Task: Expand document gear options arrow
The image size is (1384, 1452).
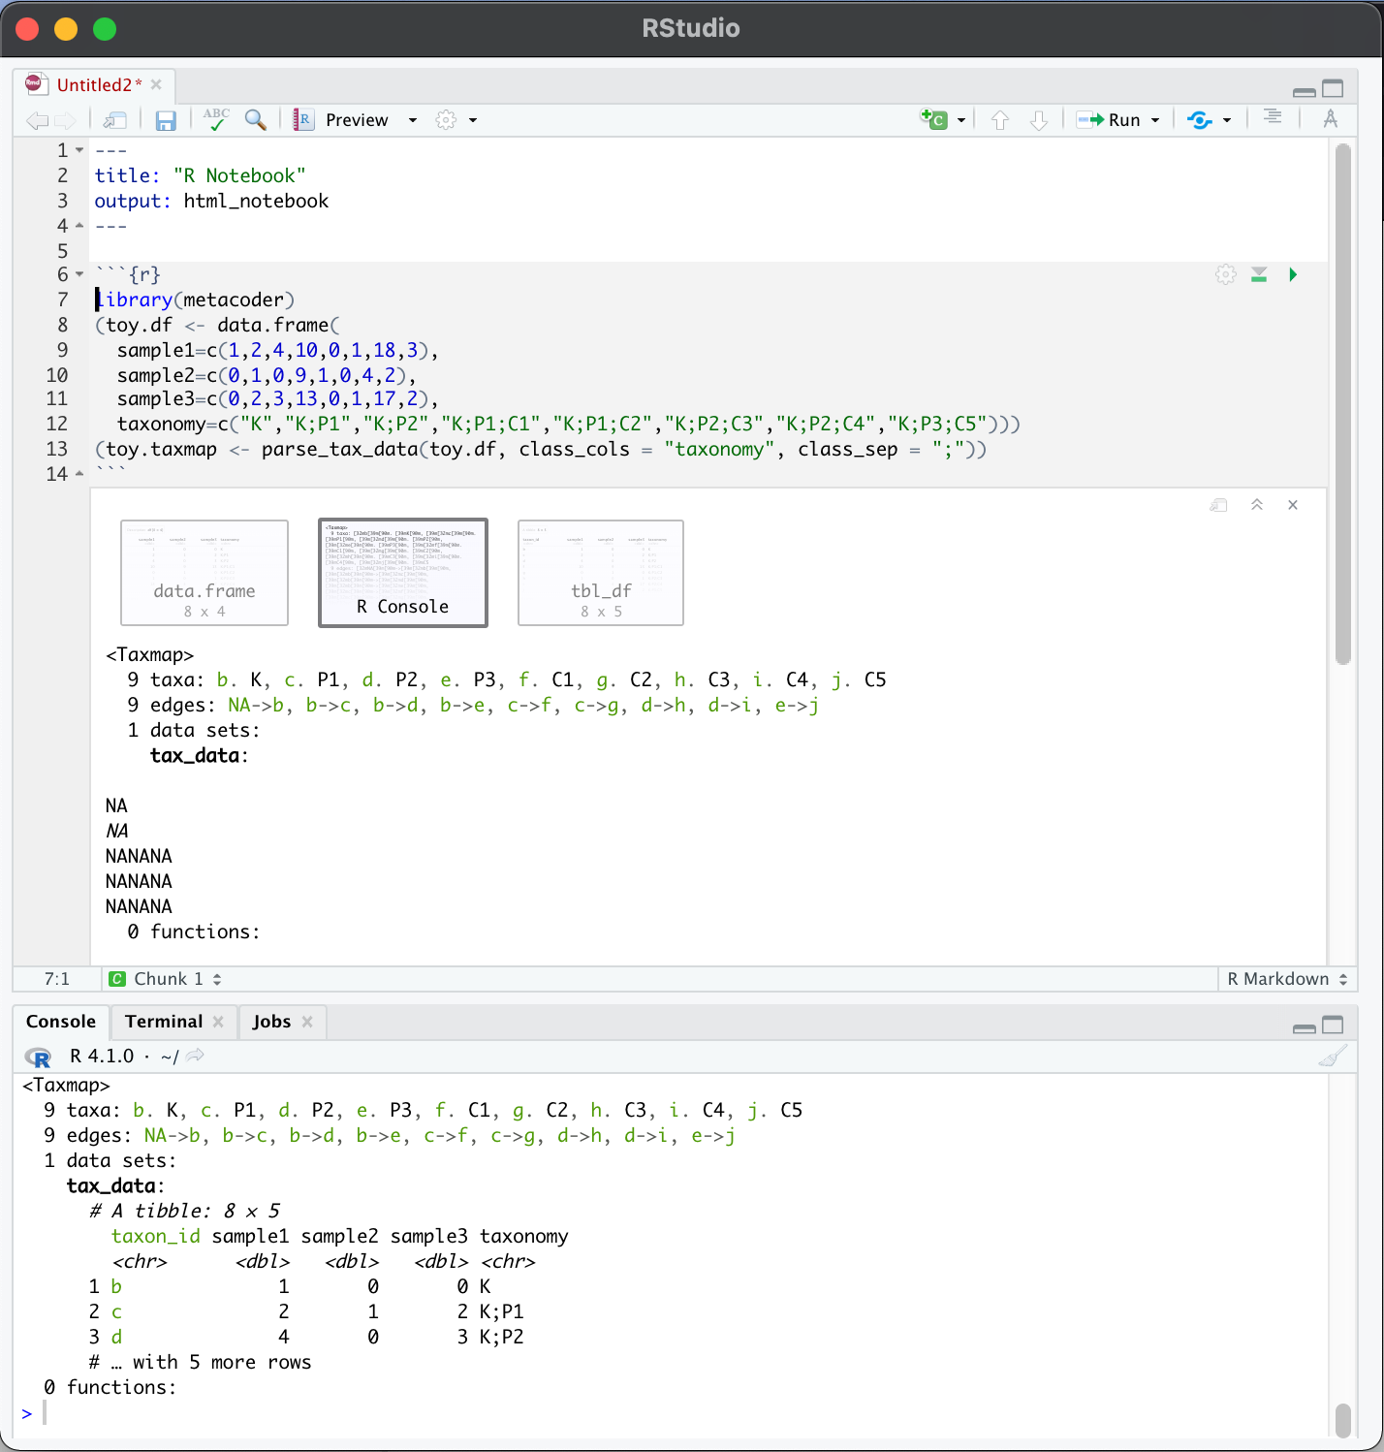Action: [x=473, y=120]
